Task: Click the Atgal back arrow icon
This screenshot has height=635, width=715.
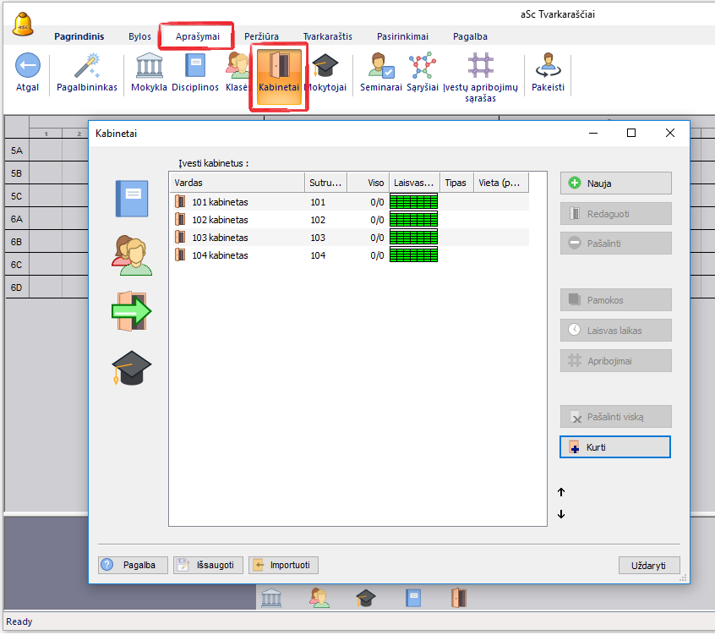Action: [27, 66]
